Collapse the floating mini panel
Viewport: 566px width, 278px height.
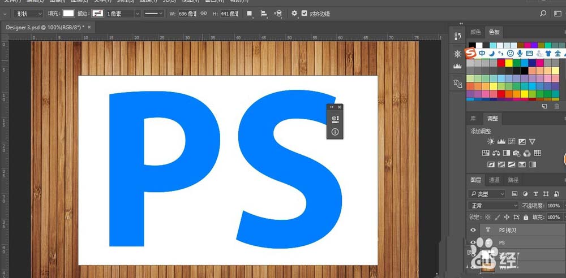(x=332, y=107)
